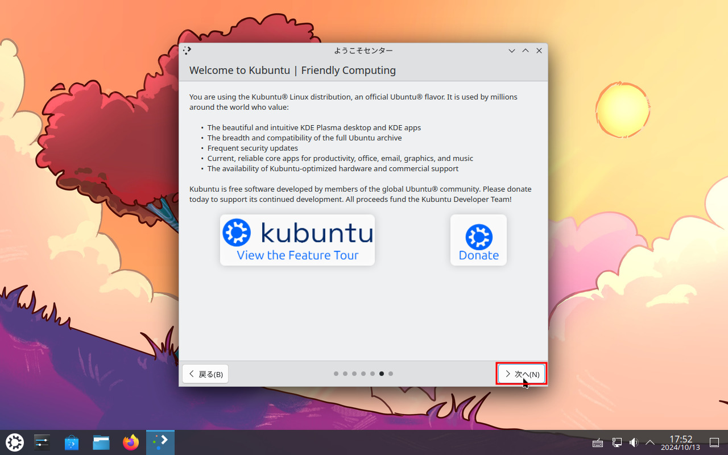Click the Welcome Center icon in the titlebar

click(x=187, y=50)
